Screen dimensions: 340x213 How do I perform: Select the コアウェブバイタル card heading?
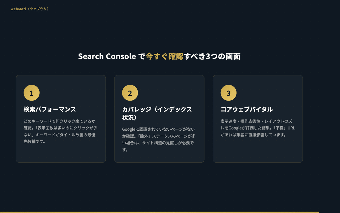click(246, 109)
